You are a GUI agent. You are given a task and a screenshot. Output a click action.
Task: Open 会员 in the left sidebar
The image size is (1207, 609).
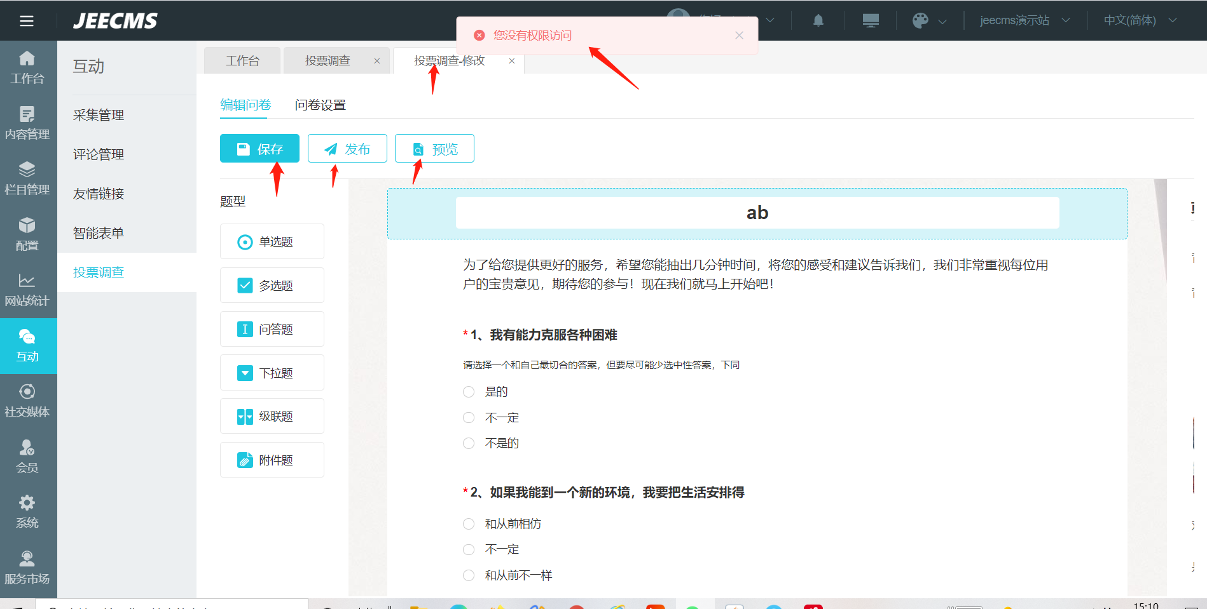point(27,457)
